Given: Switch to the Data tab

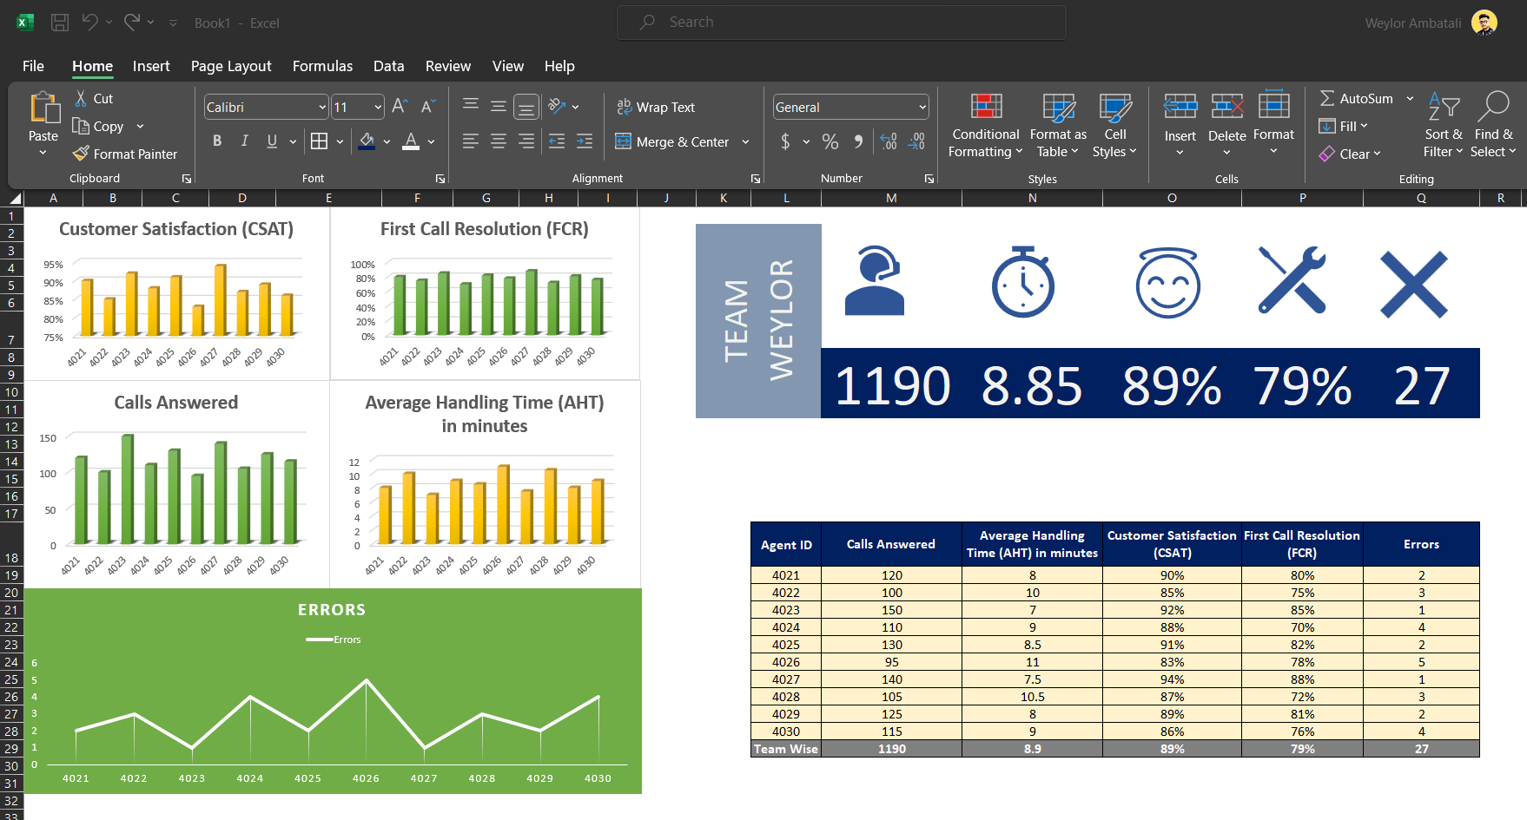Looking at the screenshot, I should 388,66.
